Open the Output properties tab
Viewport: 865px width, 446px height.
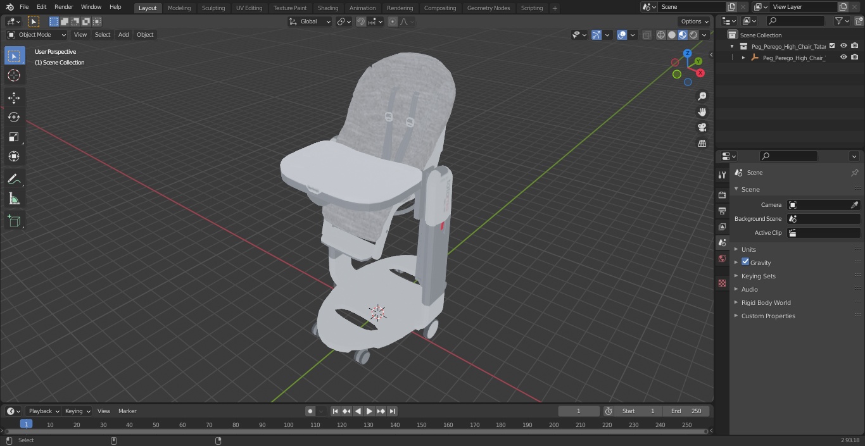tap(722, 211)
